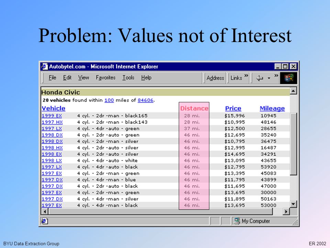This screenshot has height=248, width=330.
Task: Click the 37 mi. distance value
Action: tap(192, 128)
